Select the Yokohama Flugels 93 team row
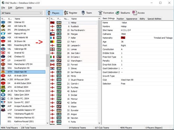174x130 pixels. 23,114
